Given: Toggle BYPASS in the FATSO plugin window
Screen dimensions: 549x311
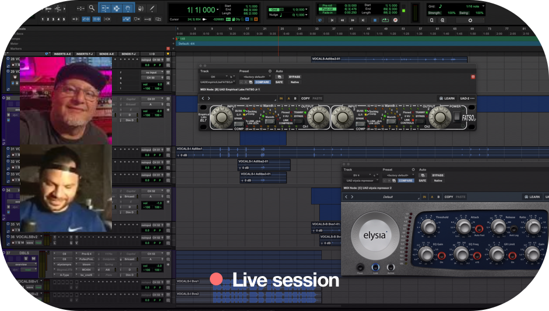Looking at the screenshot, I should (294, 77).
